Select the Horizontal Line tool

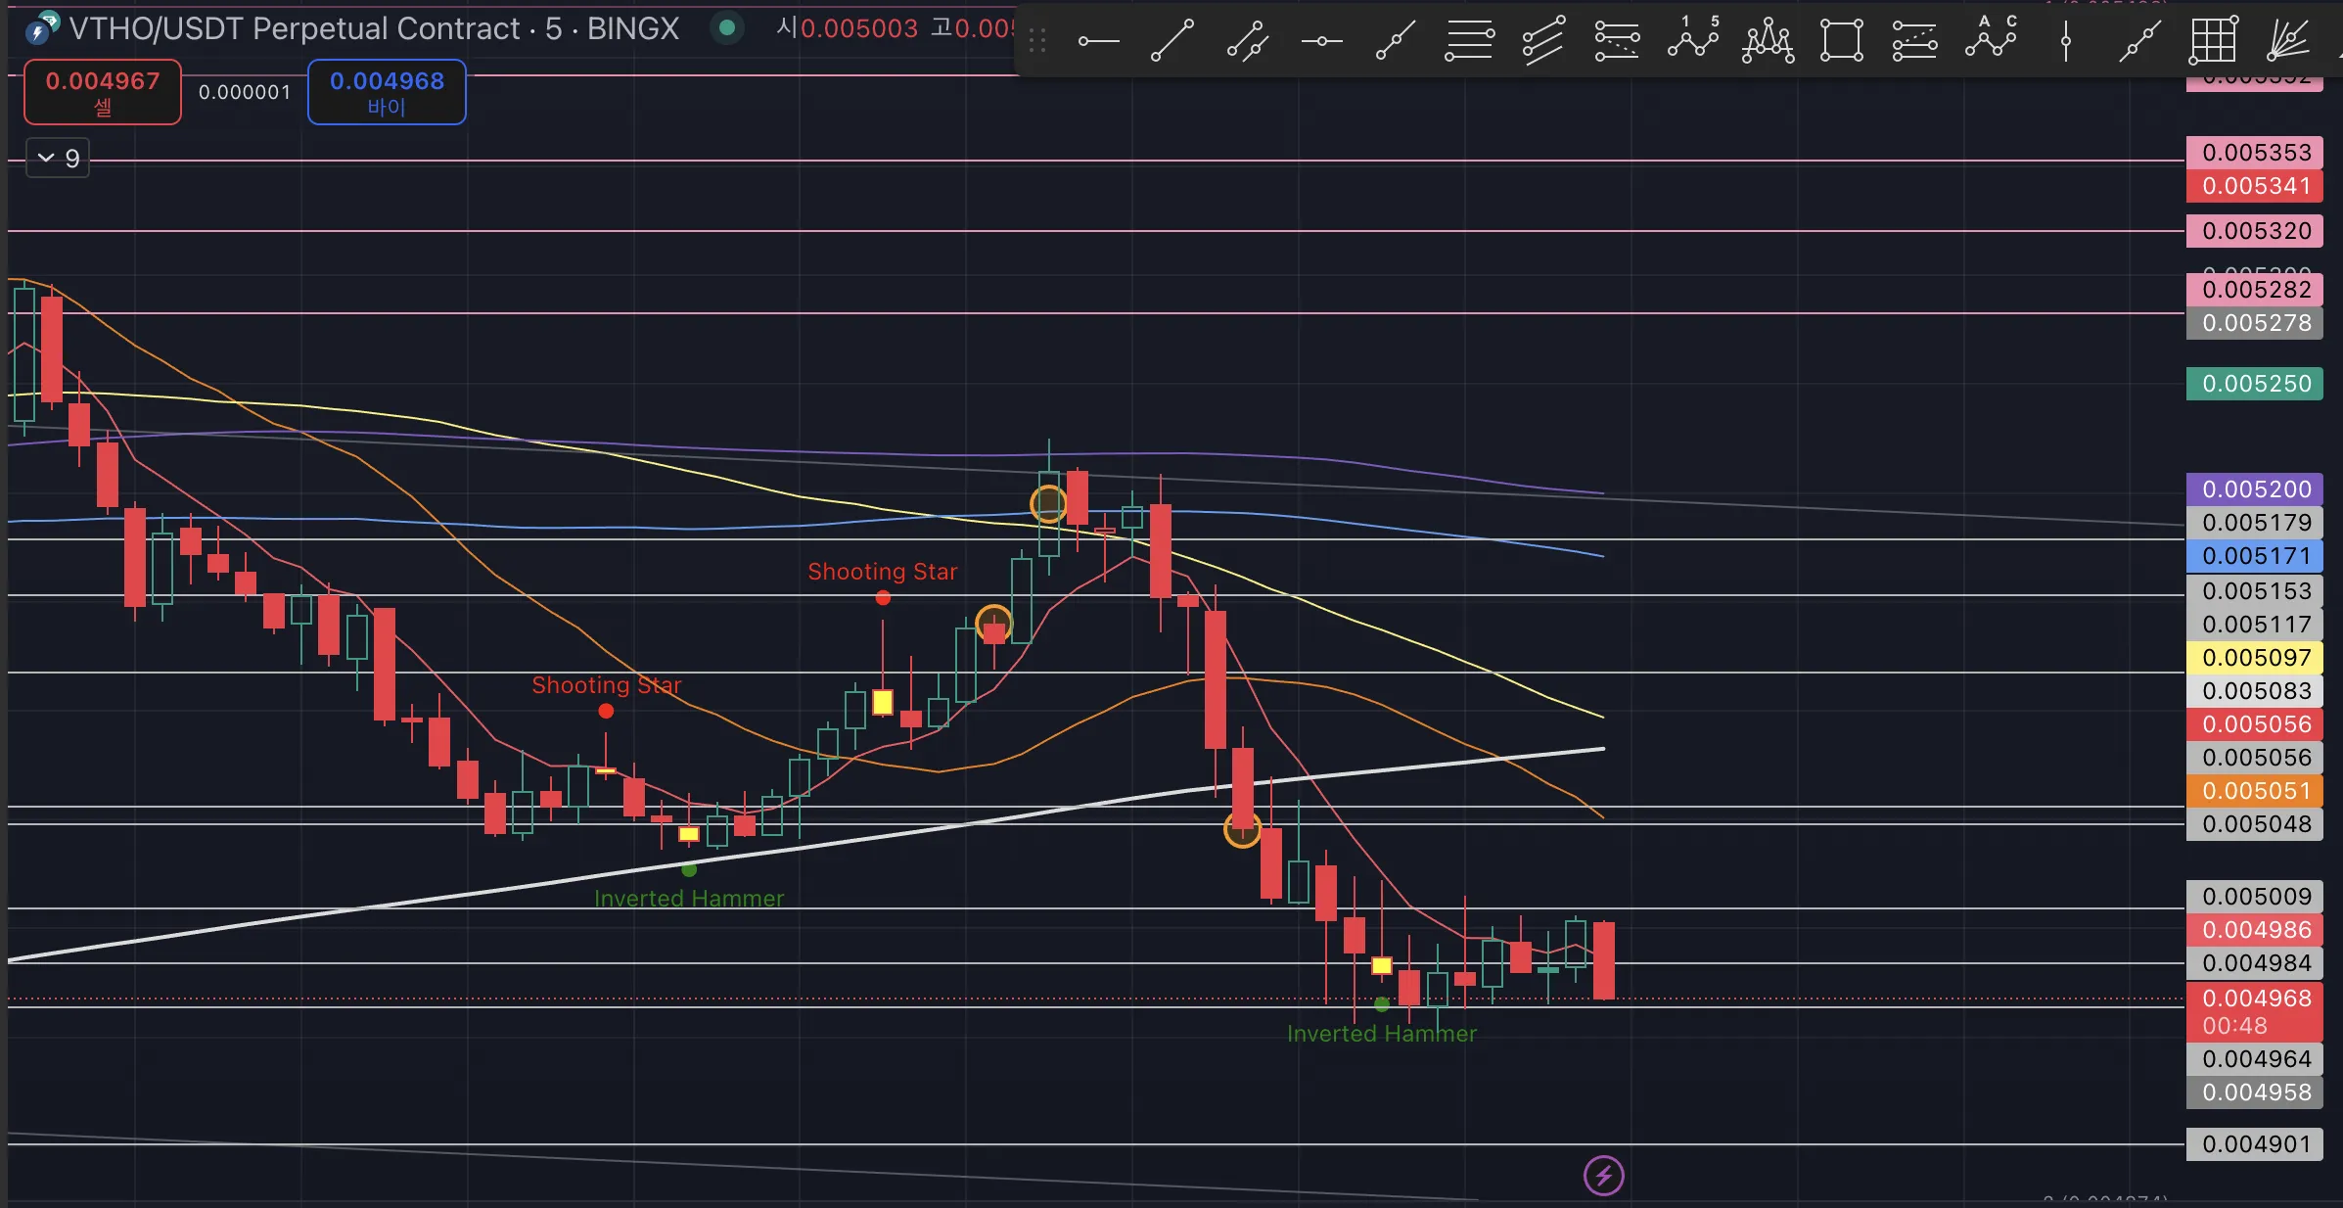(x=1321, y=41)
